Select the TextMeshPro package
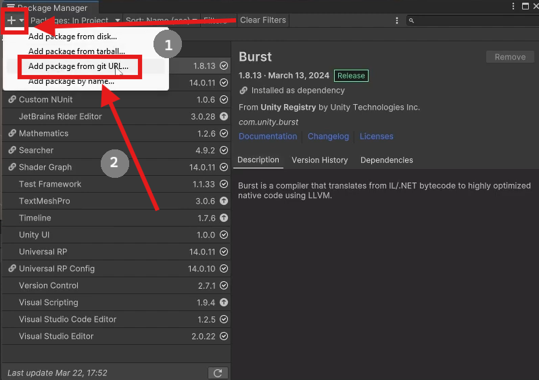The width and height of the screenshot is (539, 380). point(116,201)
